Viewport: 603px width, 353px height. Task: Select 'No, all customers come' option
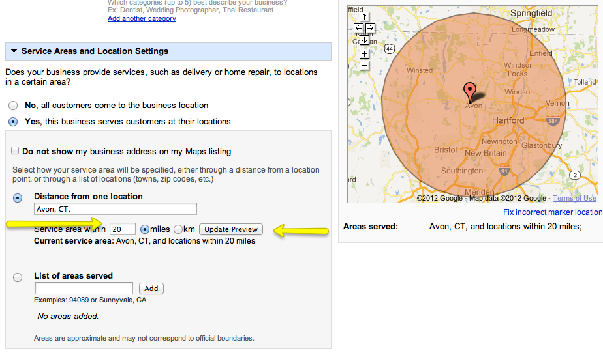click(x=13, y=106)
